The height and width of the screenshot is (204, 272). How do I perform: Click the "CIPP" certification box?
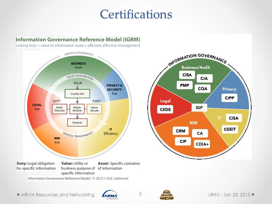[x=229, y=98]
